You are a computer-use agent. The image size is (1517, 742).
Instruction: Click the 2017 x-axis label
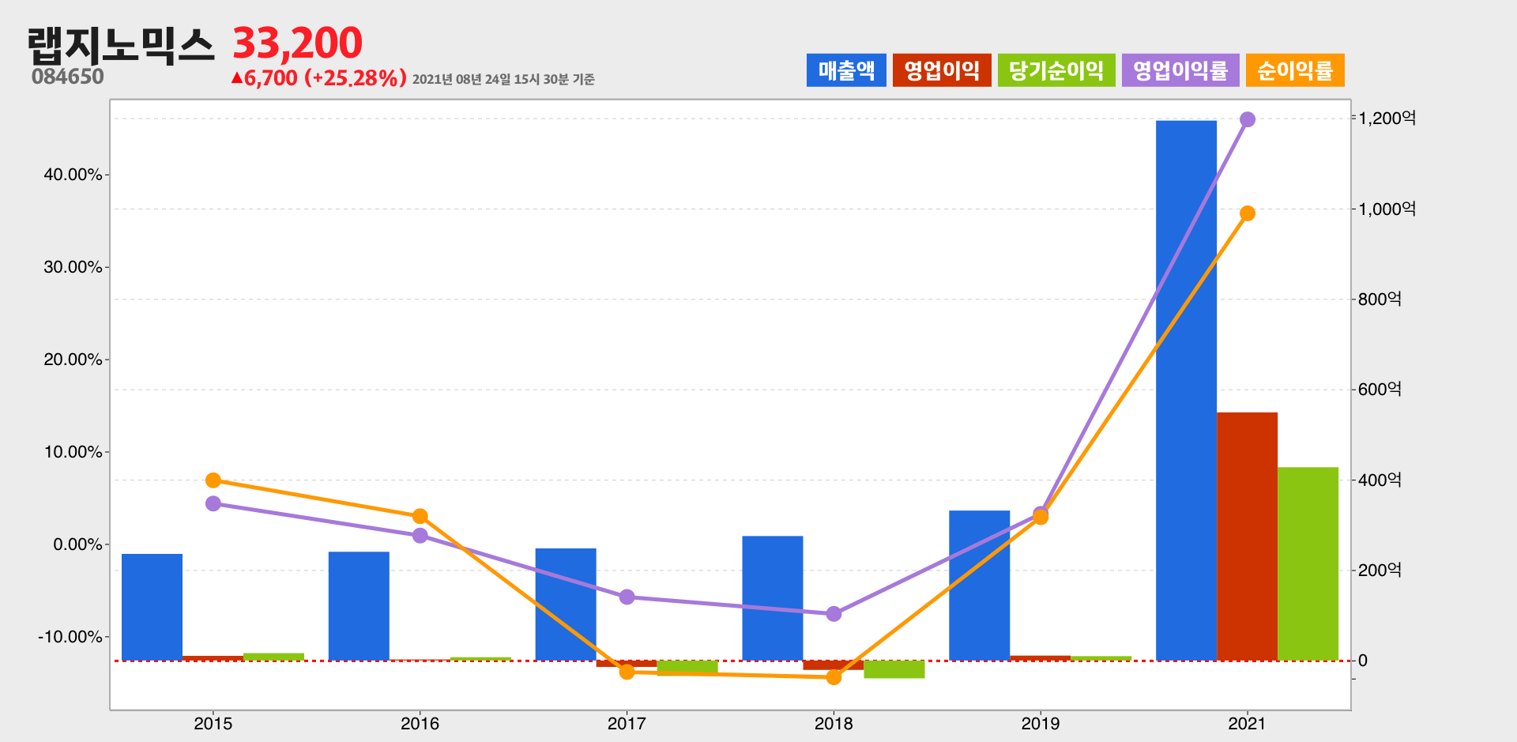click(627, 723)
